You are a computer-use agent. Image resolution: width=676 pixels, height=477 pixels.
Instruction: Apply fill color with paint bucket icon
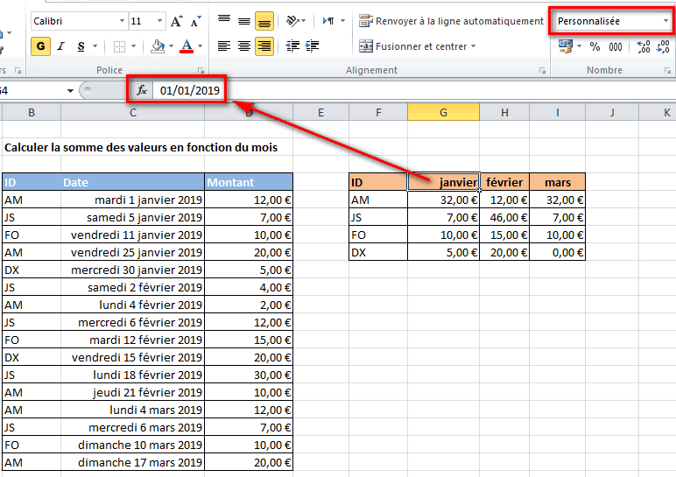click(x=158, y=46)
